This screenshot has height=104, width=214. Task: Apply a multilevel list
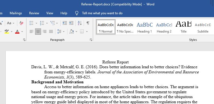[53, 23]
